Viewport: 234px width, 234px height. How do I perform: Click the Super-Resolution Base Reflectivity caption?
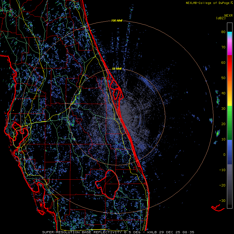118,232
